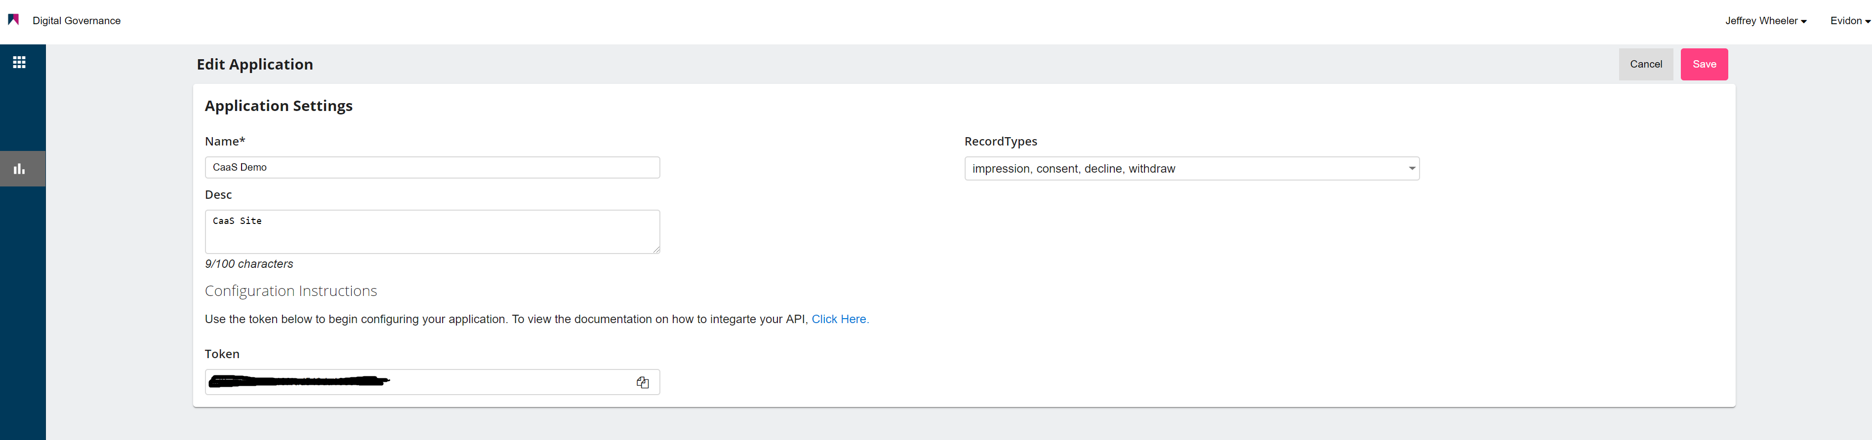Click the Application Settings section heading
The width and height of the screenshot is (1872, 440).
(278, 106)
